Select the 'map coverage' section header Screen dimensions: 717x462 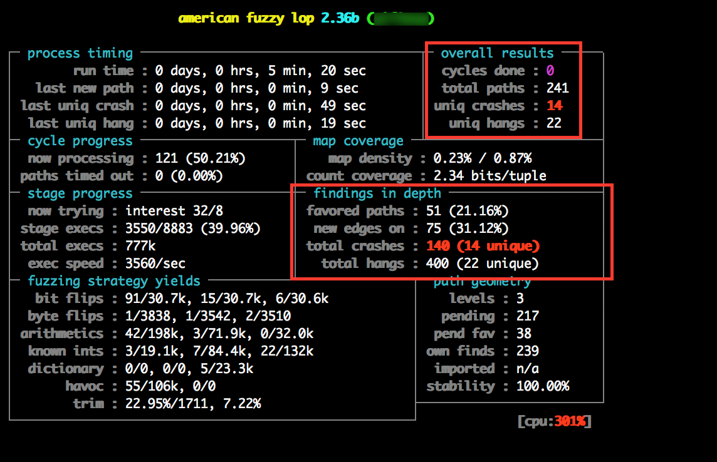click(x=358, y=141)
